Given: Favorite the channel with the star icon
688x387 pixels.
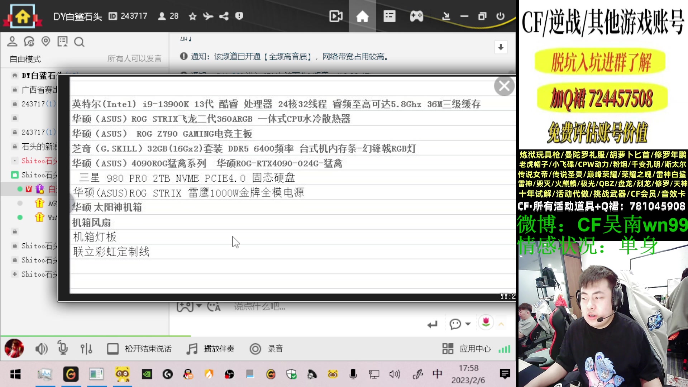Looking at the screenshot, I should click(x=193, y=16).
